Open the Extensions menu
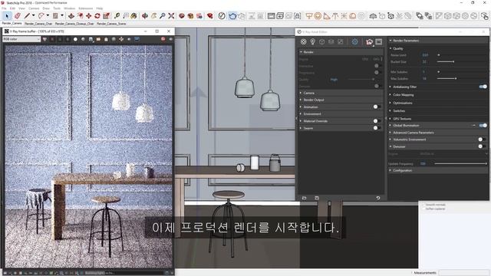The image size is (491, 276). 85,8
